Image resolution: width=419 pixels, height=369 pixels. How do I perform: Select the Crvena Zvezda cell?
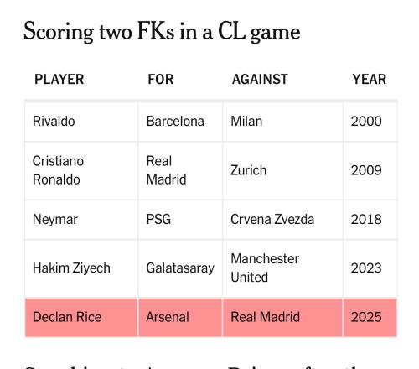pos(282,220)
